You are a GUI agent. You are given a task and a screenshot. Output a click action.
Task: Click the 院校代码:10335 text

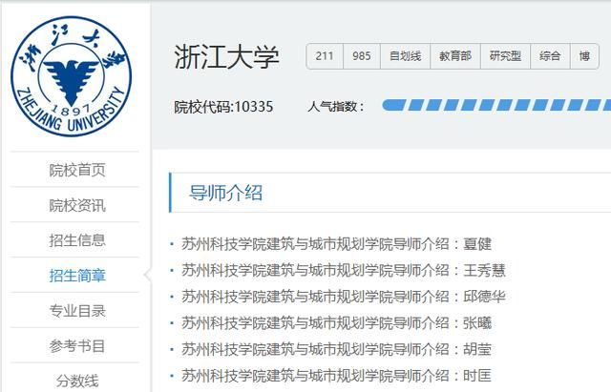pos(223,107)
